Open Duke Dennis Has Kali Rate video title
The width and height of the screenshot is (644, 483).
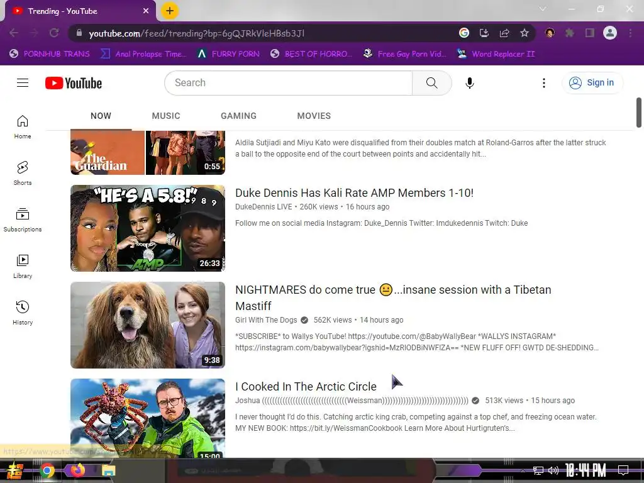click(354, 193)
